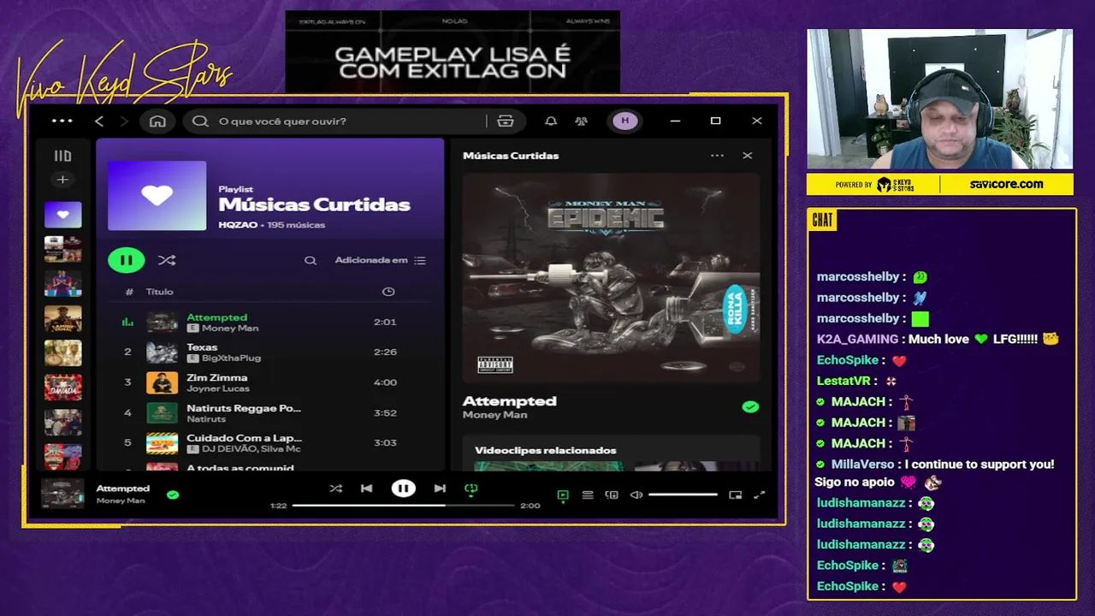
Task: Go back with the left arrow
Action: pyautogui.click(x=99, y=121)
